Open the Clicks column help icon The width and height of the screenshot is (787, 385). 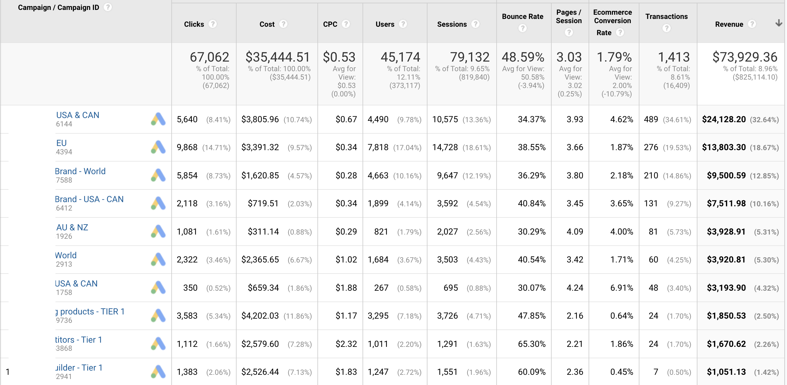(213, 24)
